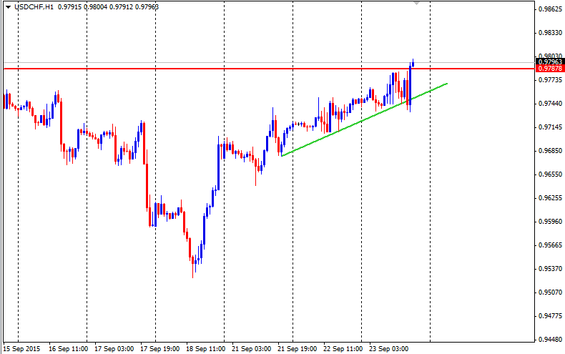Select the red horizontal resistance line
The image size is (565, 354).
pyautogui.click(x=269, y=69)
